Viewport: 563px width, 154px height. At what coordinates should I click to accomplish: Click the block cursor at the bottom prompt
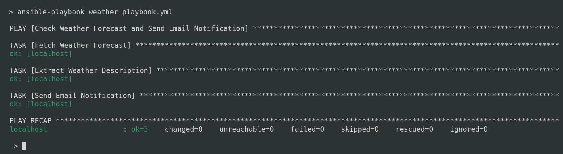[24, 146]
